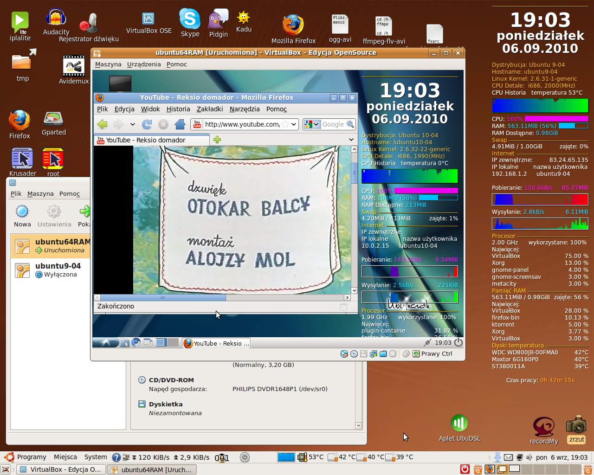Viewport: 594px width, 475px height.
Task: Switch to VirtualBox - Edycja O... taskbar button
Action: [61, 469]
